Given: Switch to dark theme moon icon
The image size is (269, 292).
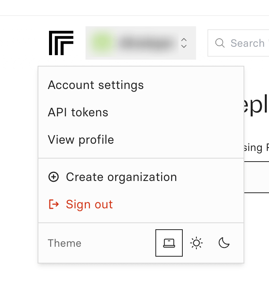Looking at the screenshot, I should pos(224,243).
